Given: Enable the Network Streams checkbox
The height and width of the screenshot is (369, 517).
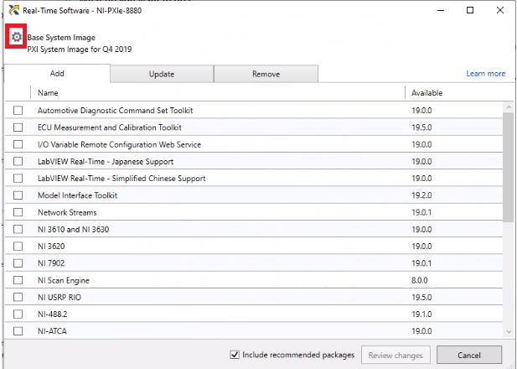Looking at the screenshot, I should [18, 212].
